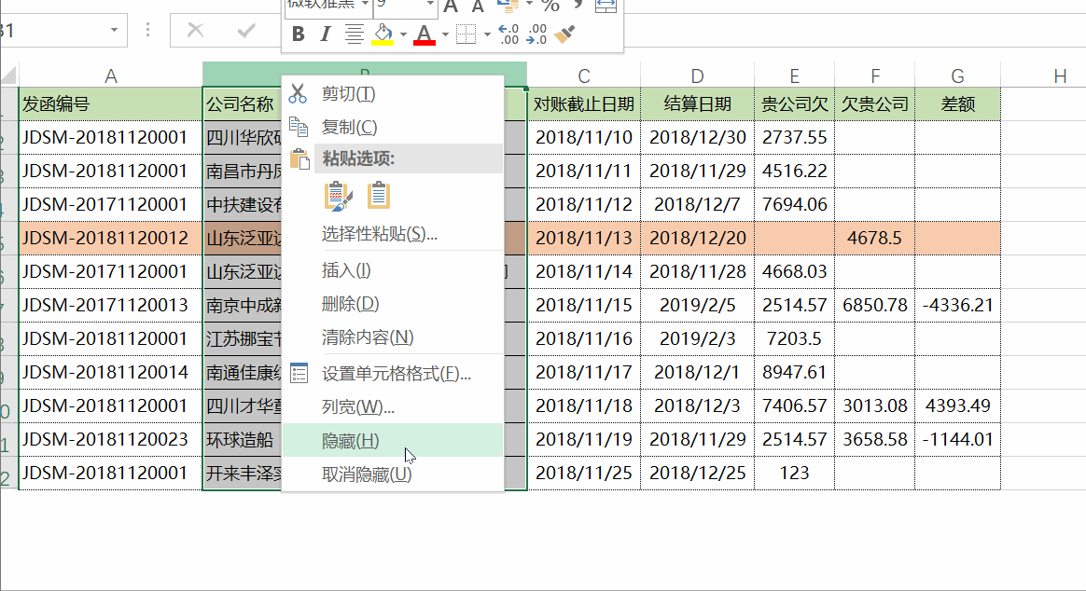Select column C header
The height and width of the screenshot is (591, 1086).
coord(584,76)
